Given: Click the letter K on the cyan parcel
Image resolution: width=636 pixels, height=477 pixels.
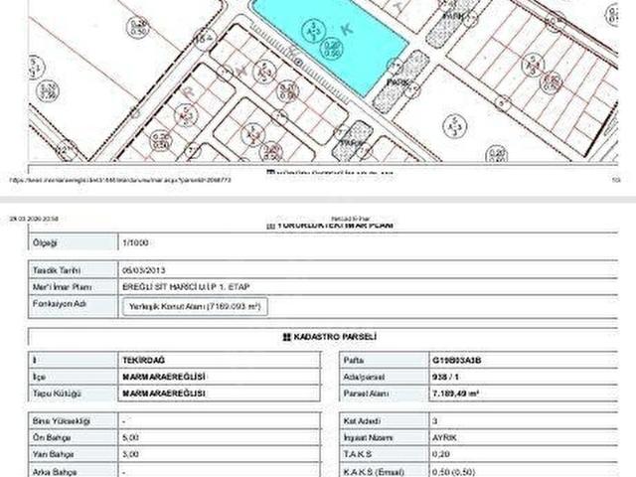Looking at the screenshot, I should pyautogui.click(x=347, y=29).
